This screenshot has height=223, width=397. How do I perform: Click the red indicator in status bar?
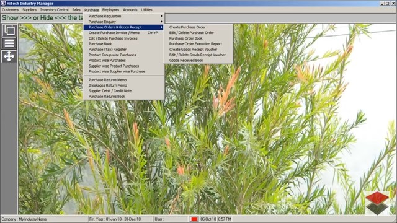pyautogui.click(x=194, y=219)
